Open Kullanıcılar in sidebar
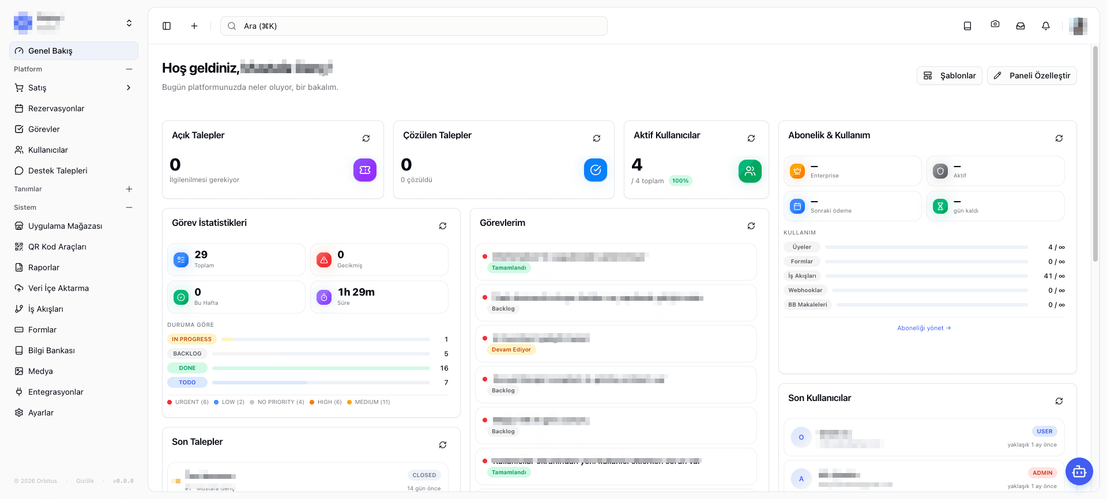Screen dimensions: 1107x499 [x=74, y=150]
